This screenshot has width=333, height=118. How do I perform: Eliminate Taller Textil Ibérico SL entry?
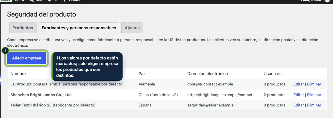314,105
